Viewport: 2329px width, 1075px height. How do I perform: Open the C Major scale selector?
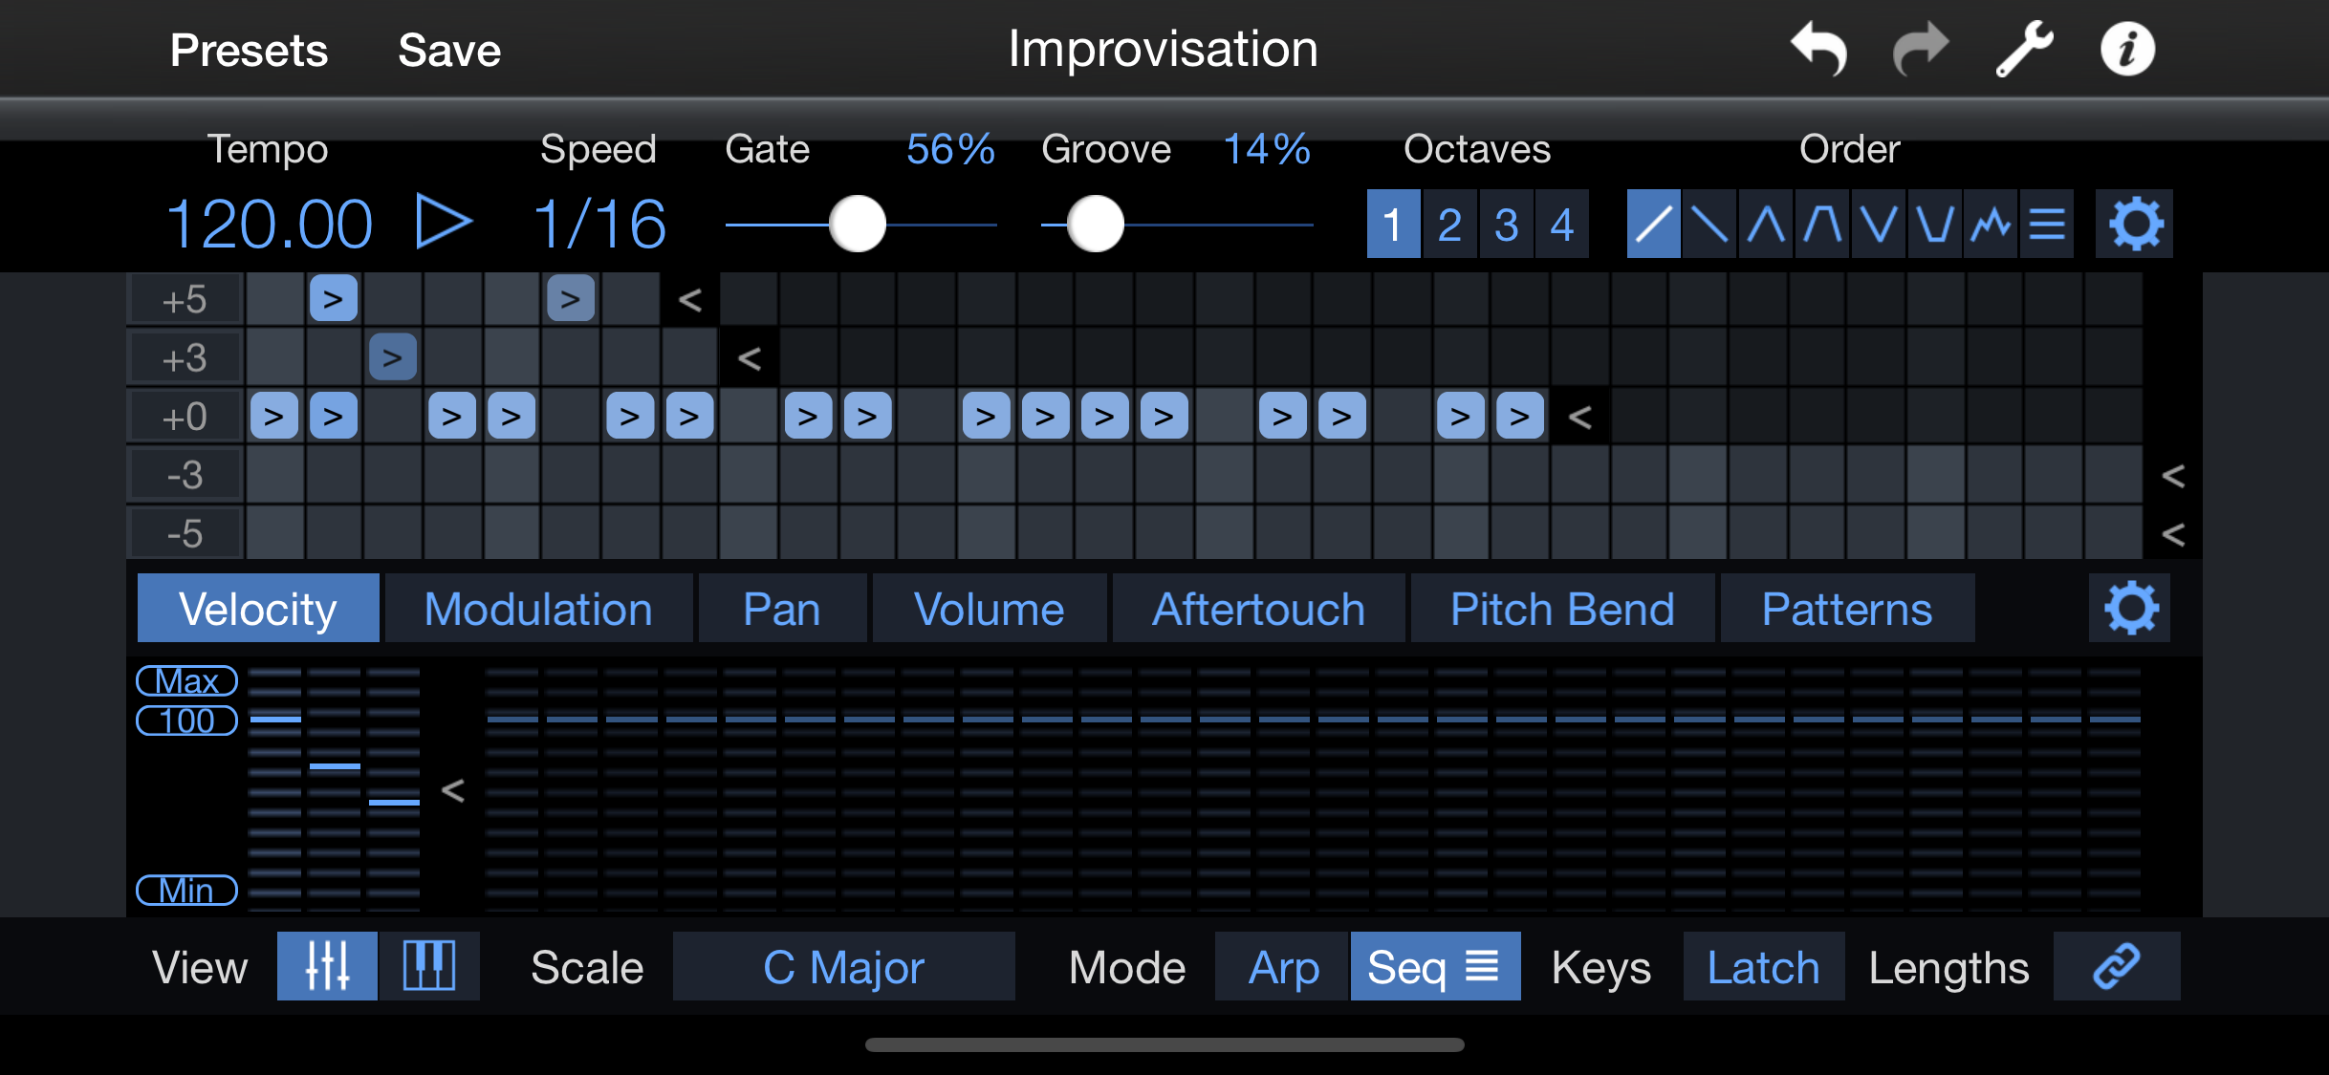tap(843, 966)
